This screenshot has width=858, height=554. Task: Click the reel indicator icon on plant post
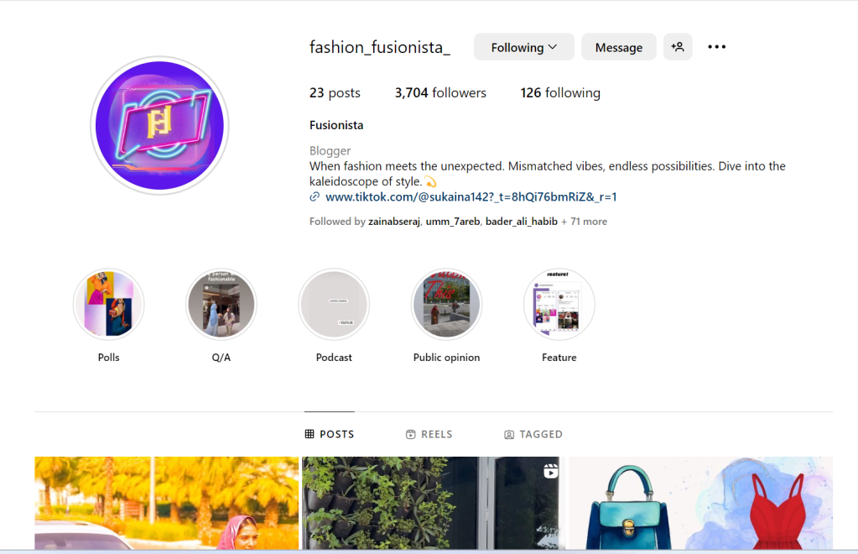point(550,471)
